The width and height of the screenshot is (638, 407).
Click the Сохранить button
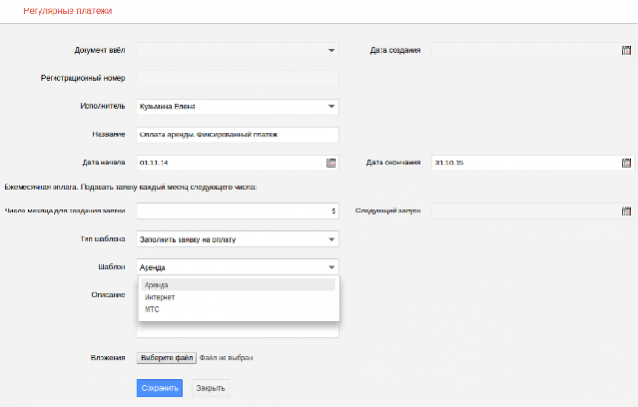point(160,387)
